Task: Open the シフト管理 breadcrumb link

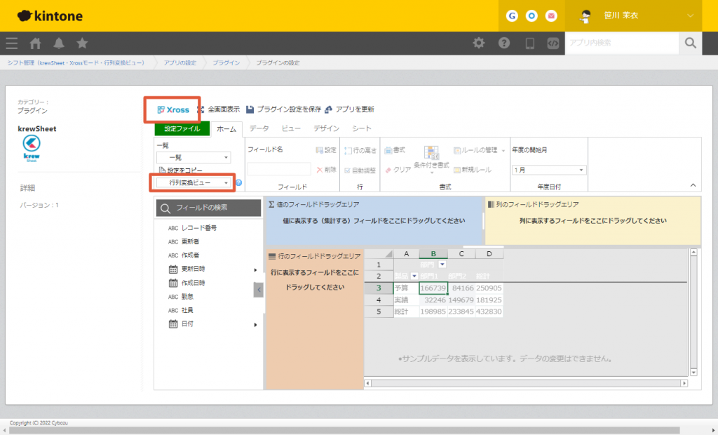Action: [x=76, y=63]
